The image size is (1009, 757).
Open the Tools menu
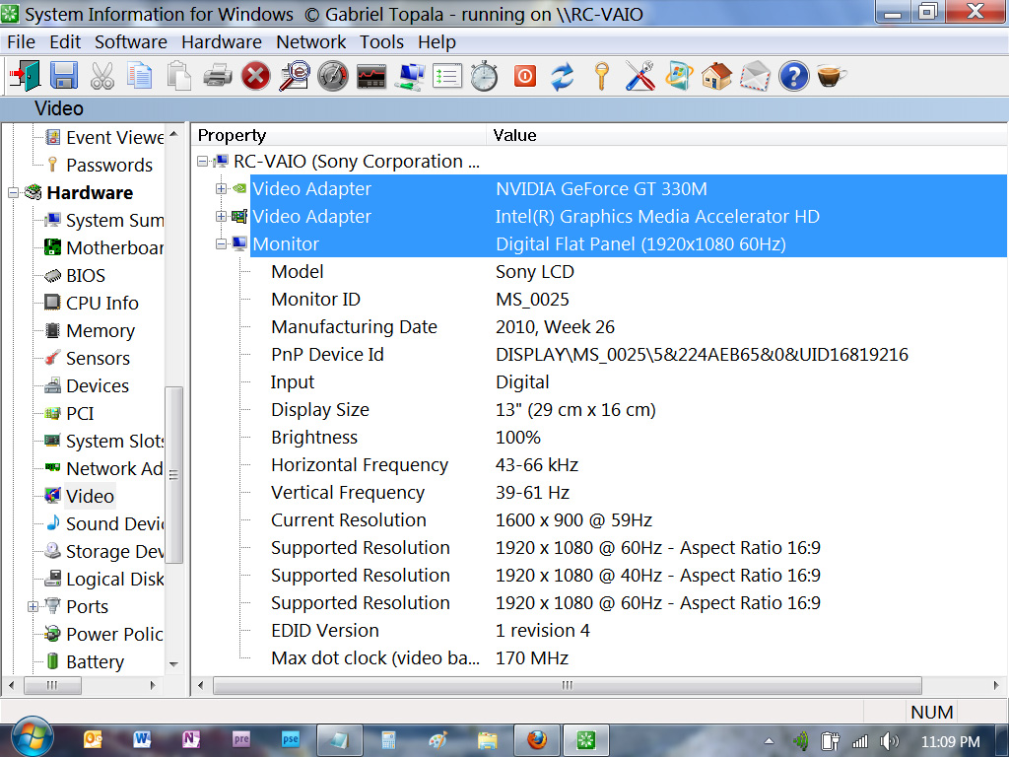pyautogui.click(x=381, y=41)
